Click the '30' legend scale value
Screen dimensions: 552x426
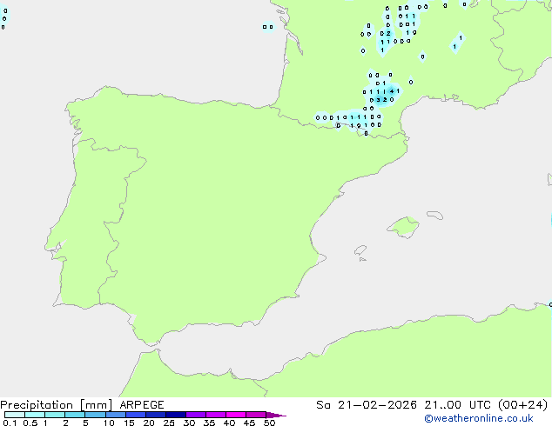[x=189, y=423]
